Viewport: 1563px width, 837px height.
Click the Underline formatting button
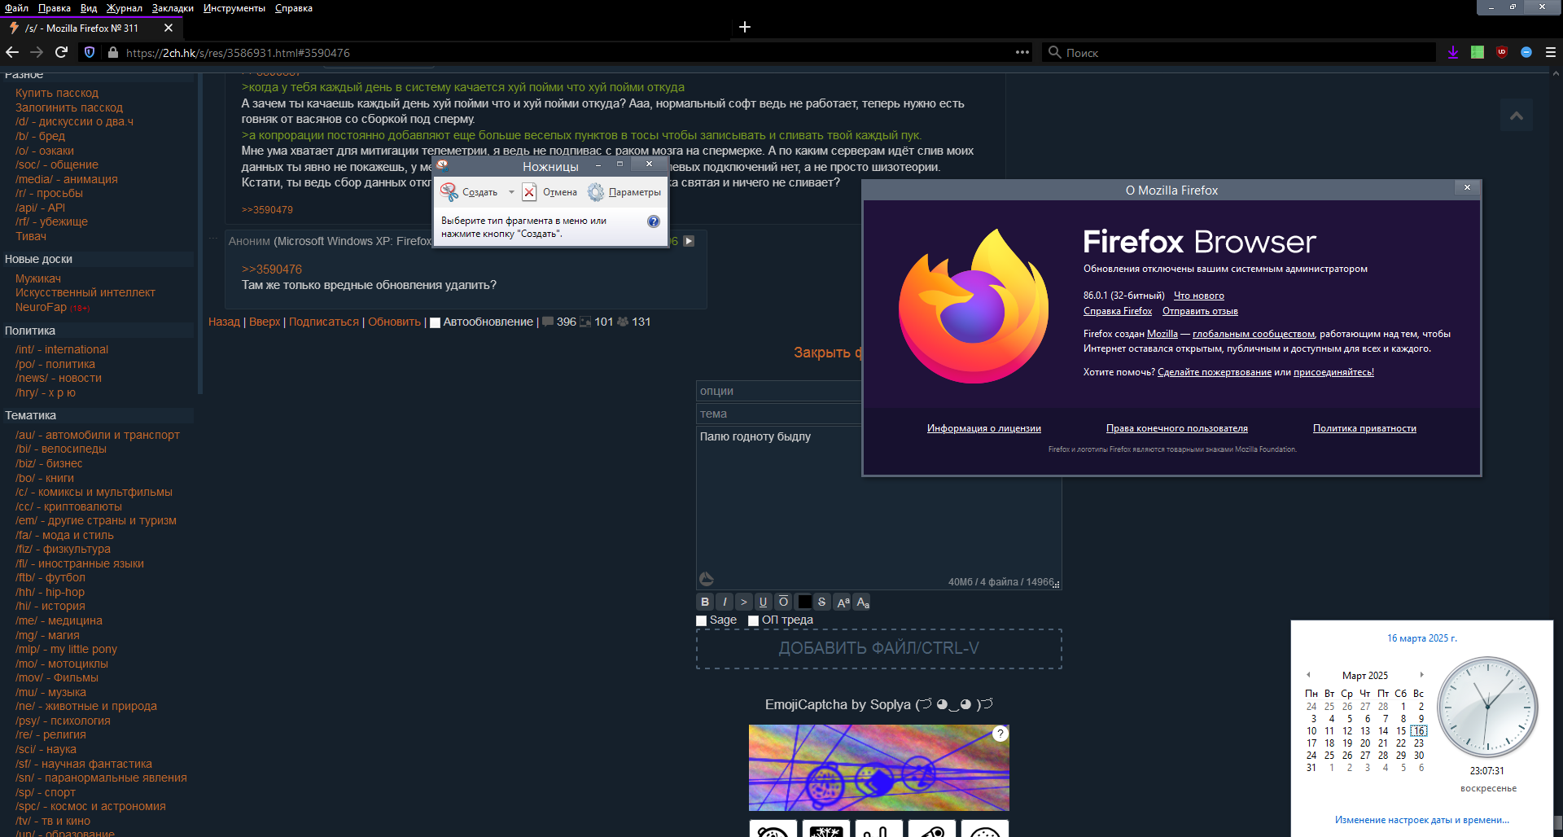pyautogui.click(x=763, y=602)
